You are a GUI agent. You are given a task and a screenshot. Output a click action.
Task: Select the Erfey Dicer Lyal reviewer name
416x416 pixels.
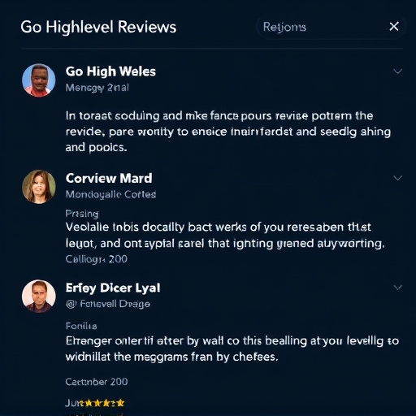pos(113,288)
